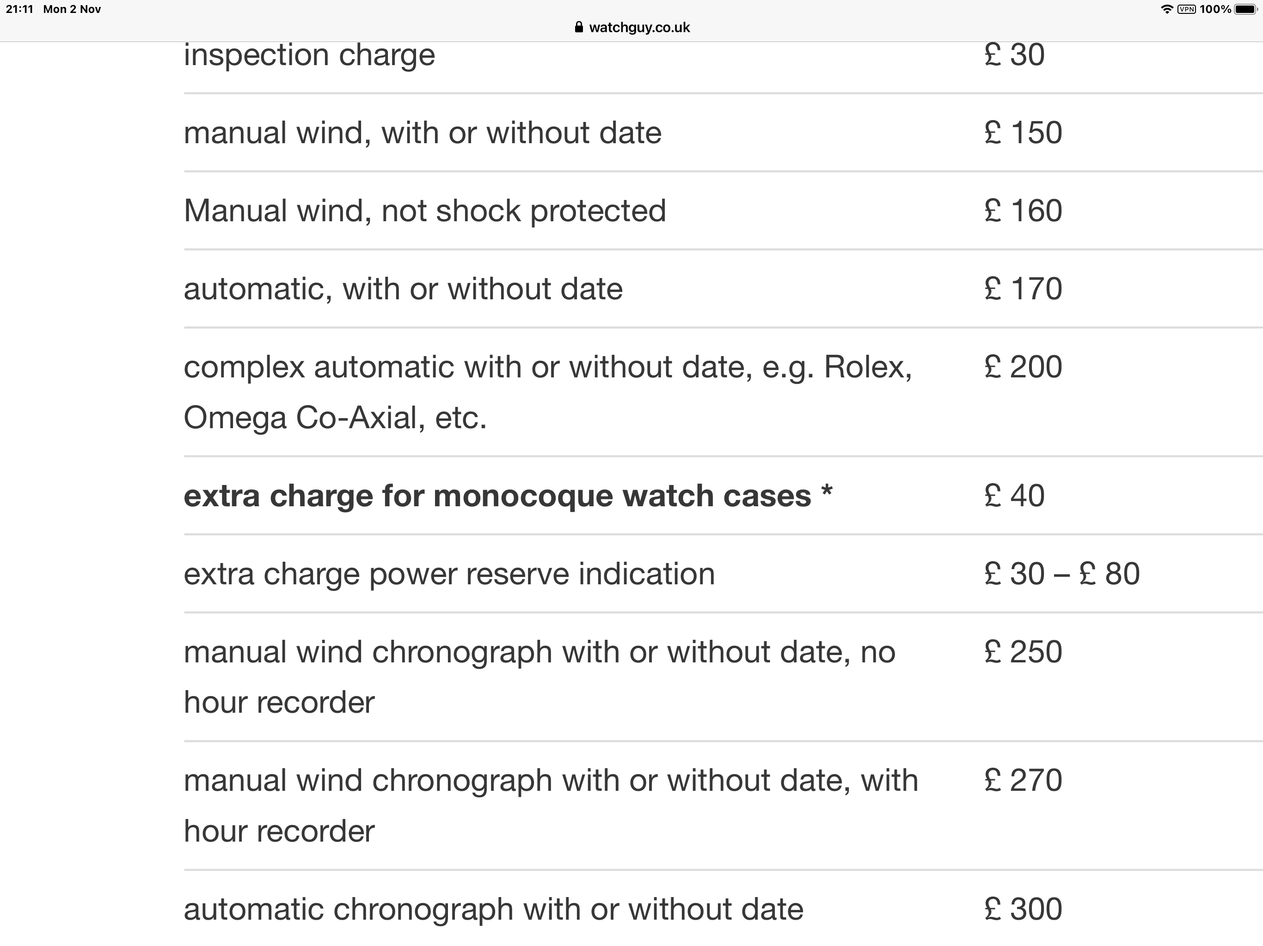This screenshot has width=1263, height=946.
Task: Select automatic chronograph with or without date
Action: point(493,910)
